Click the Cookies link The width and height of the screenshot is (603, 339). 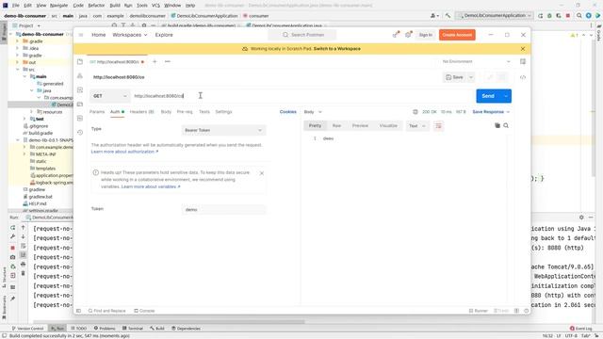coord(287,112)
